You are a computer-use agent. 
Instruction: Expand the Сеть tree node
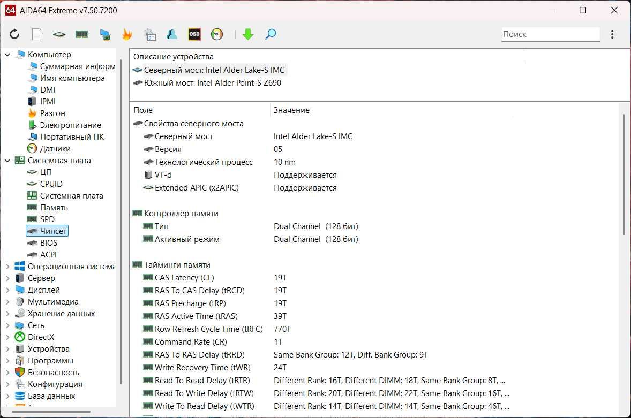(x=7, y=325)
